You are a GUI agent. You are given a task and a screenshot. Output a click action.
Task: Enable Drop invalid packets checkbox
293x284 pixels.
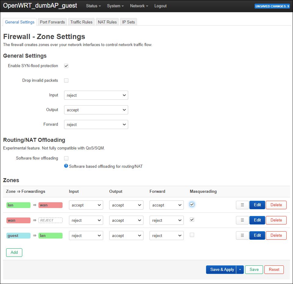tap(66, 81)
